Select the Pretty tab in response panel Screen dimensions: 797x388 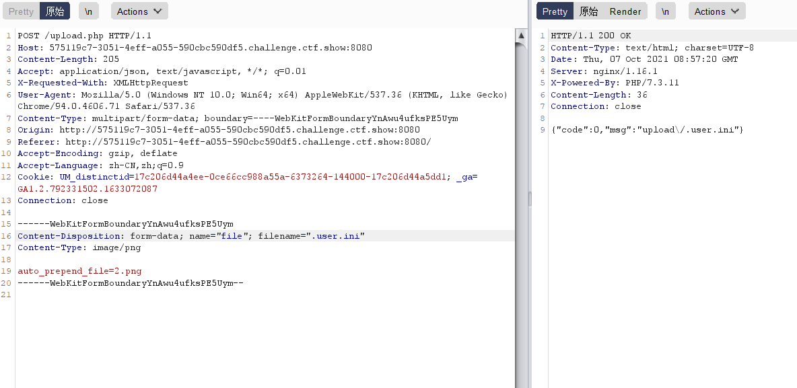click(555, 11)
